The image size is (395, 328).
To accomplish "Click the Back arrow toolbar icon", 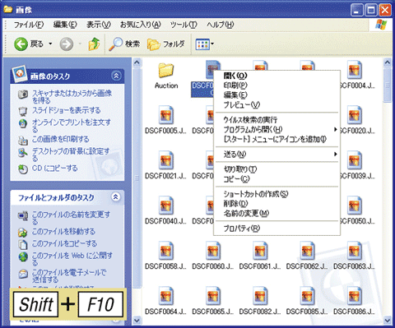I will pos(21,44).
